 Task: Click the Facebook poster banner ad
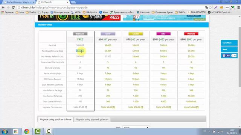tap(164, 18)
